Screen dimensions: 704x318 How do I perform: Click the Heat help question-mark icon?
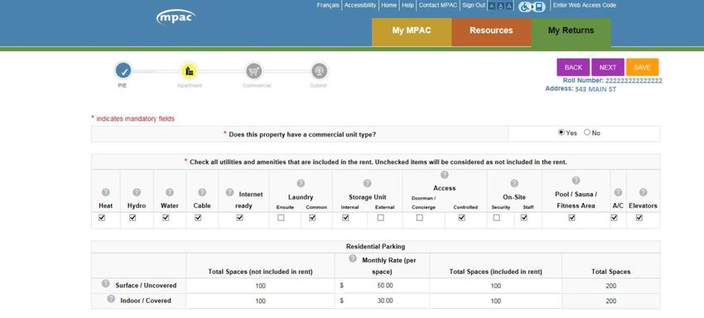click(x=105, y=192)
